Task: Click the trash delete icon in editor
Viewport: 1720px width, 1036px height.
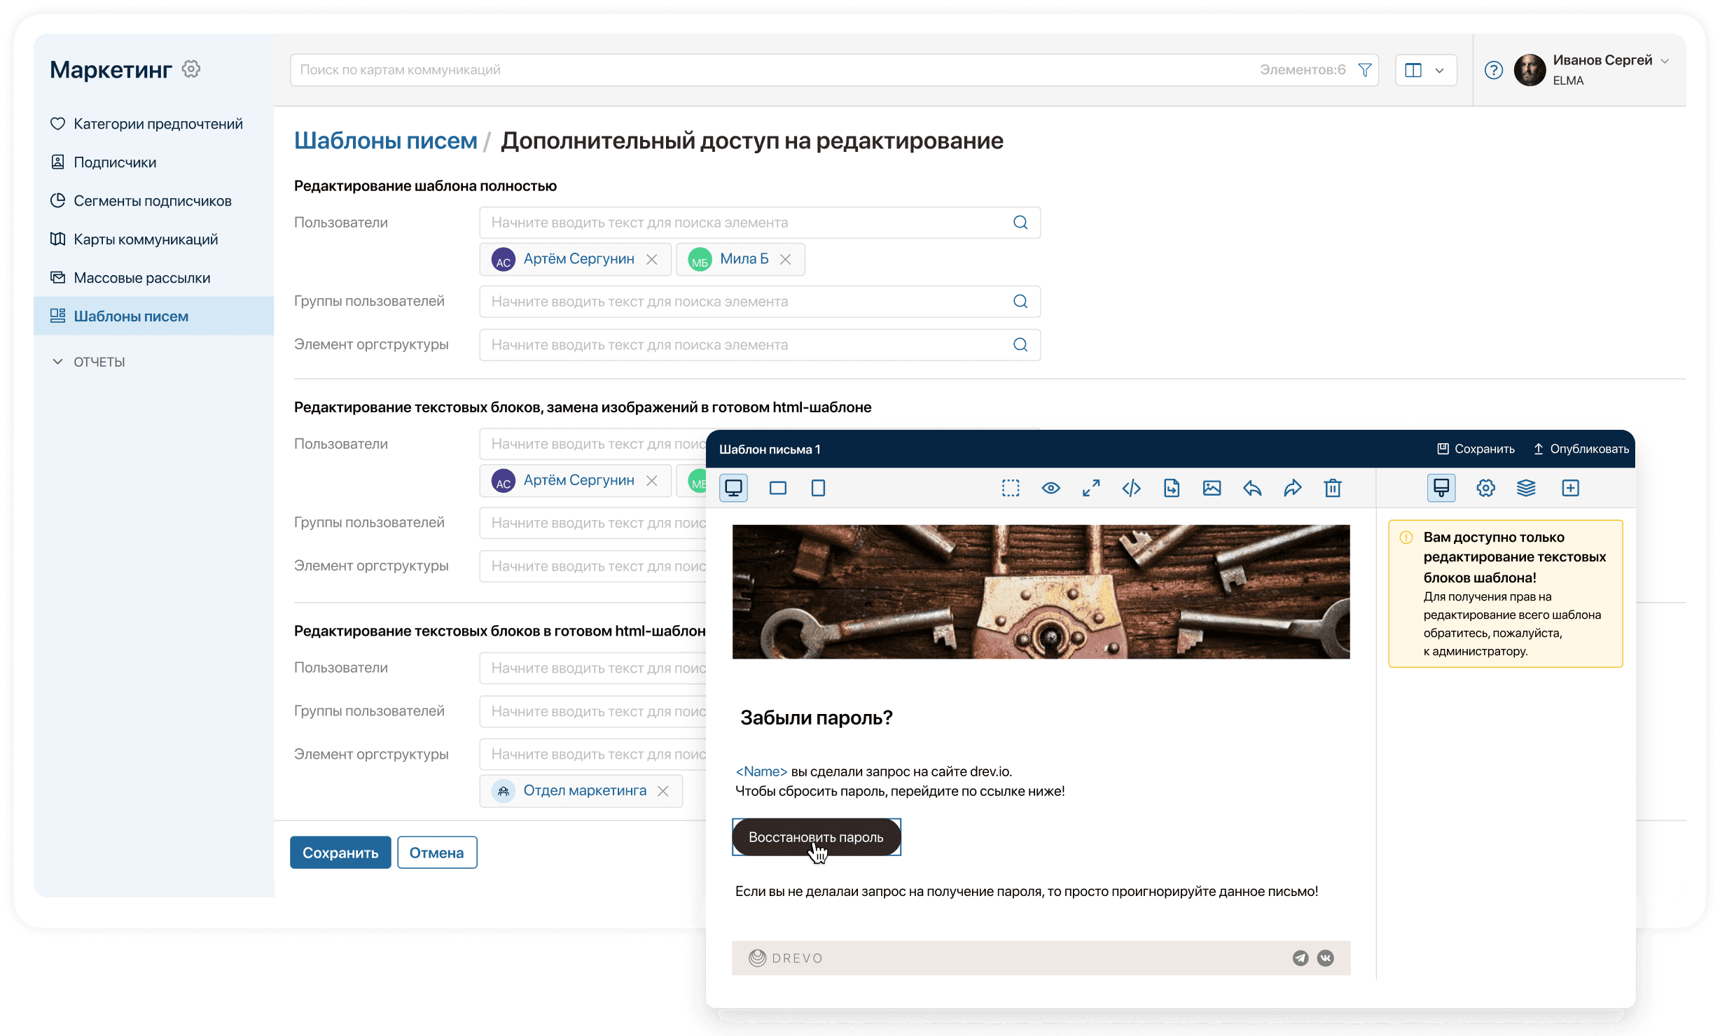Action: click(x=1332, y=488)
